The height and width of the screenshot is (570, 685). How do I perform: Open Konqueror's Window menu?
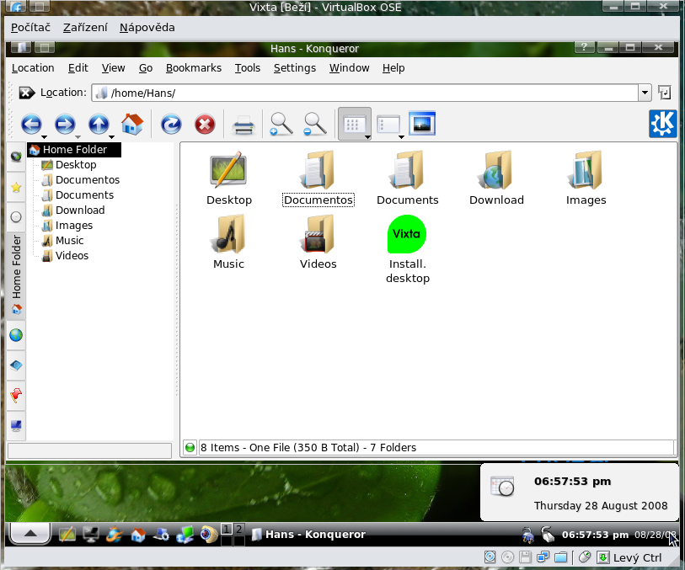point(349,68)
